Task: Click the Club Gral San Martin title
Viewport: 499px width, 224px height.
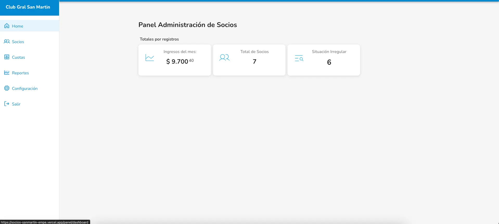Action: tap(28, 7)
